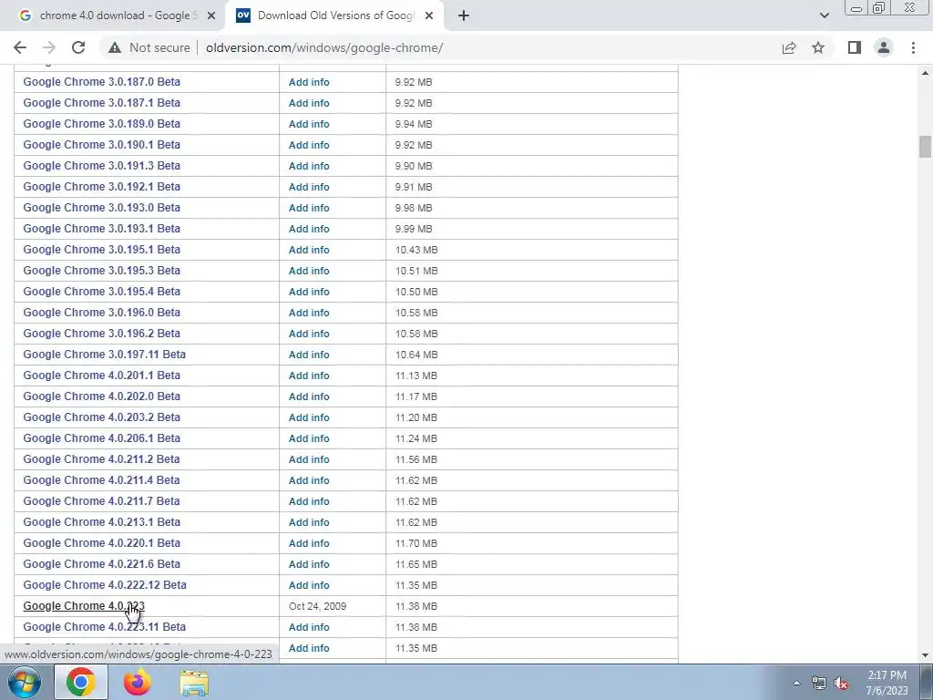Click the muted volume tray icon
Viewport: 933px width, 700px height.
point(841,683)
